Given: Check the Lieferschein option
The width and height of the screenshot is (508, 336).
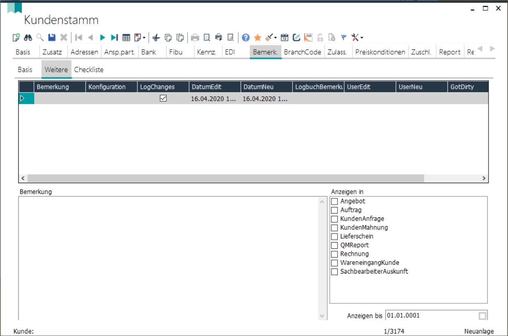Looking at the screenshot, I should coord(335,236).
